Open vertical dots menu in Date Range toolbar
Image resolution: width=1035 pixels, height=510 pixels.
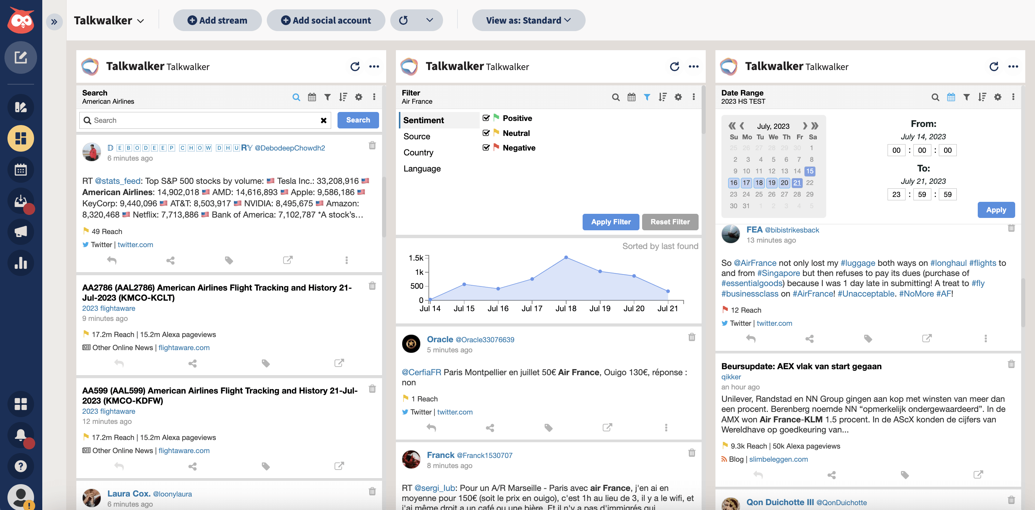click(x=1013, y=97)
